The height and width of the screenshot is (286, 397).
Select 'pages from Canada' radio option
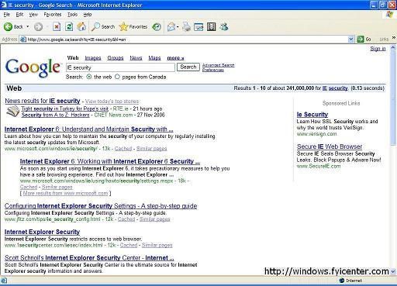[117, 77]
